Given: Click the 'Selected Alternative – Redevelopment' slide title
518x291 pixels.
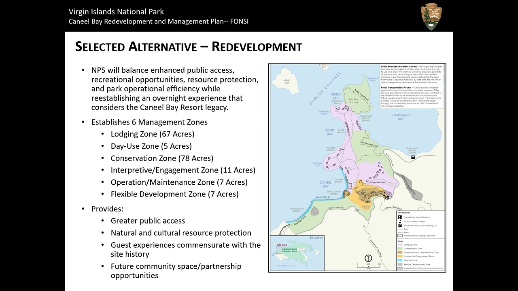Looking at the screenshot, I should [189, 47].
